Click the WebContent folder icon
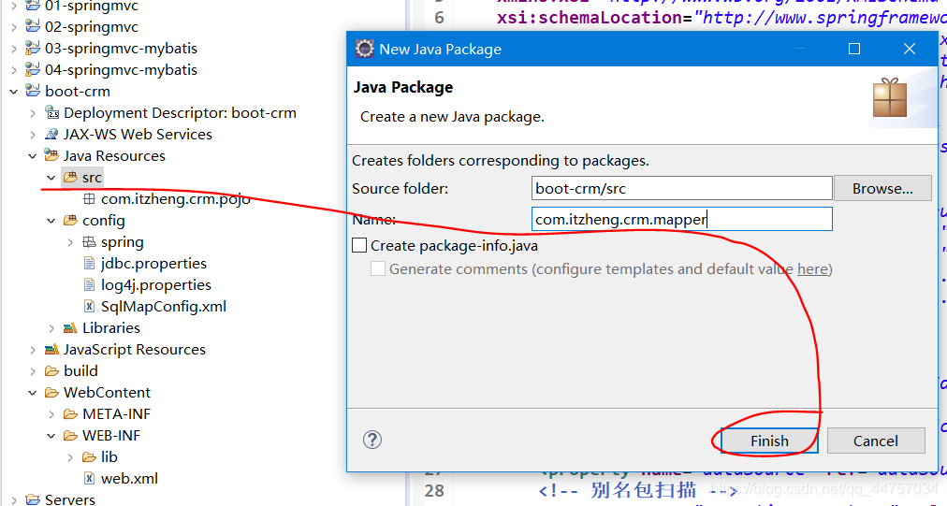The height and width of the screenshot is (506, 947). click(x=52, y=393)
